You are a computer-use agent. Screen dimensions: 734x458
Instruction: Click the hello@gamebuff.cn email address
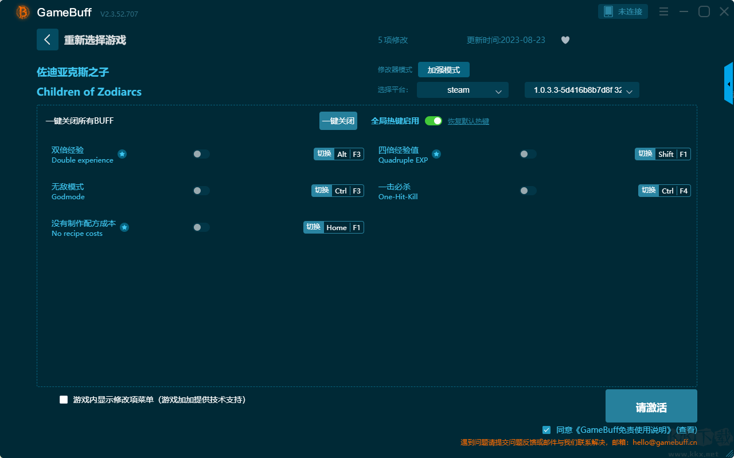click(x=665, y=443)
